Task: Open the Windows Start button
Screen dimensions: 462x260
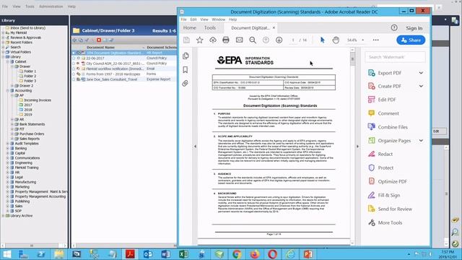Action: click(6, 254)
